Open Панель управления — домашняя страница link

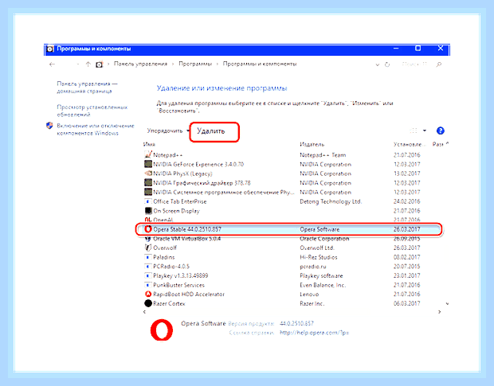[87, 88]
